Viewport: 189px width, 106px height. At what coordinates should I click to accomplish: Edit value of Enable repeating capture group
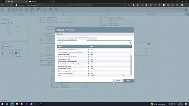(106, 71)
